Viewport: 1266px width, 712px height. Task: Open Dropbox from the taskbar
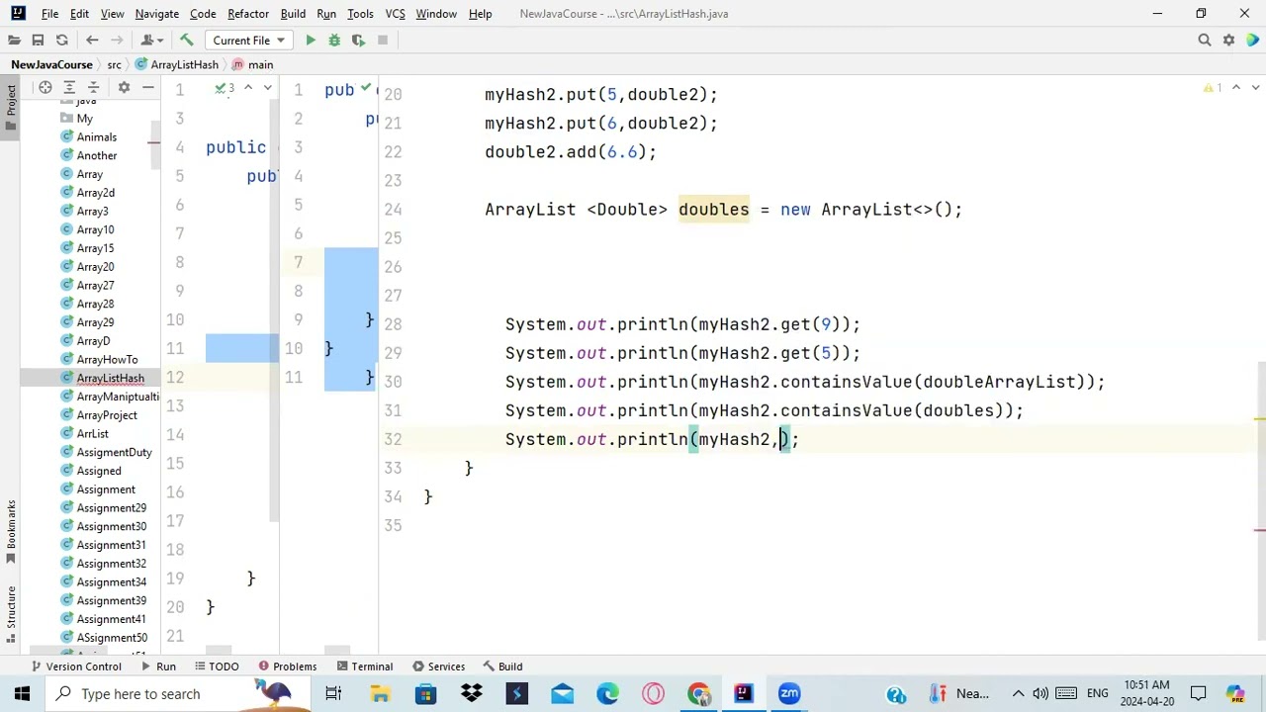(x=472, y=694)
